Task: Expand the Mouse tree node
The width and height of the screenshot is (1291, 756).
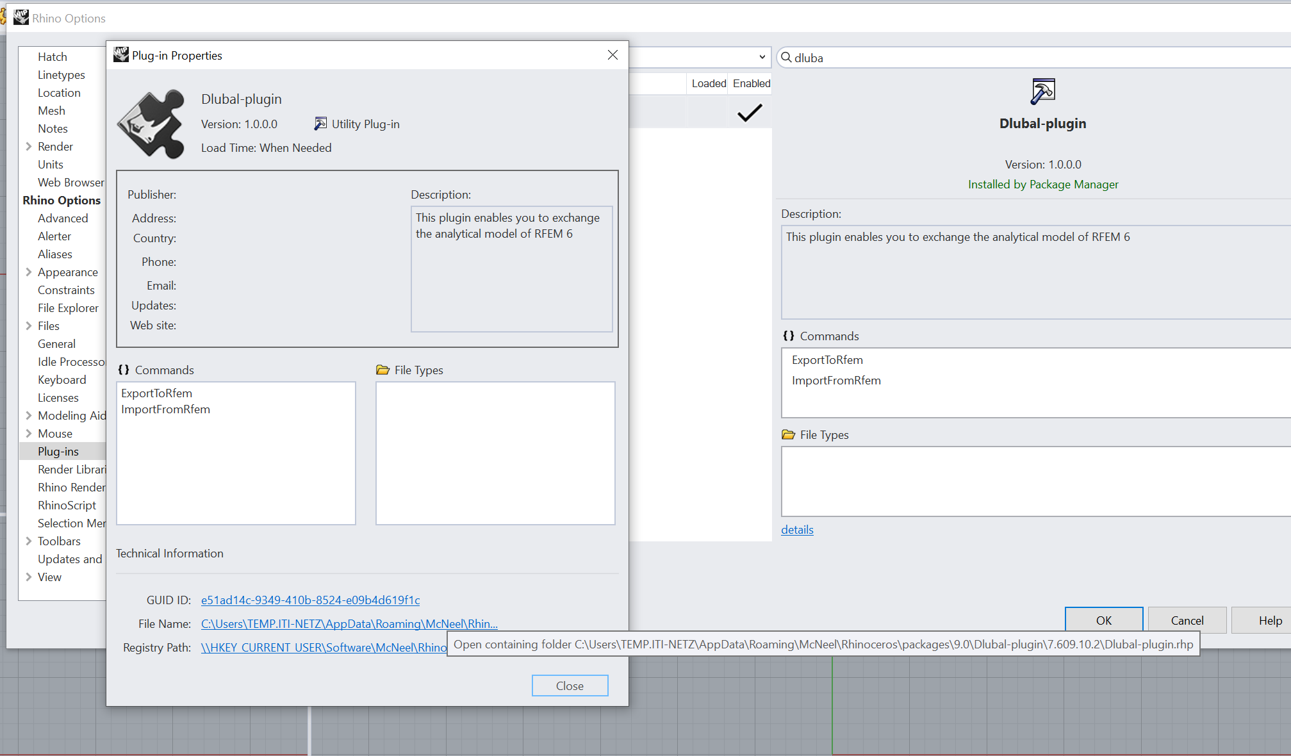Action: point(29,434)
